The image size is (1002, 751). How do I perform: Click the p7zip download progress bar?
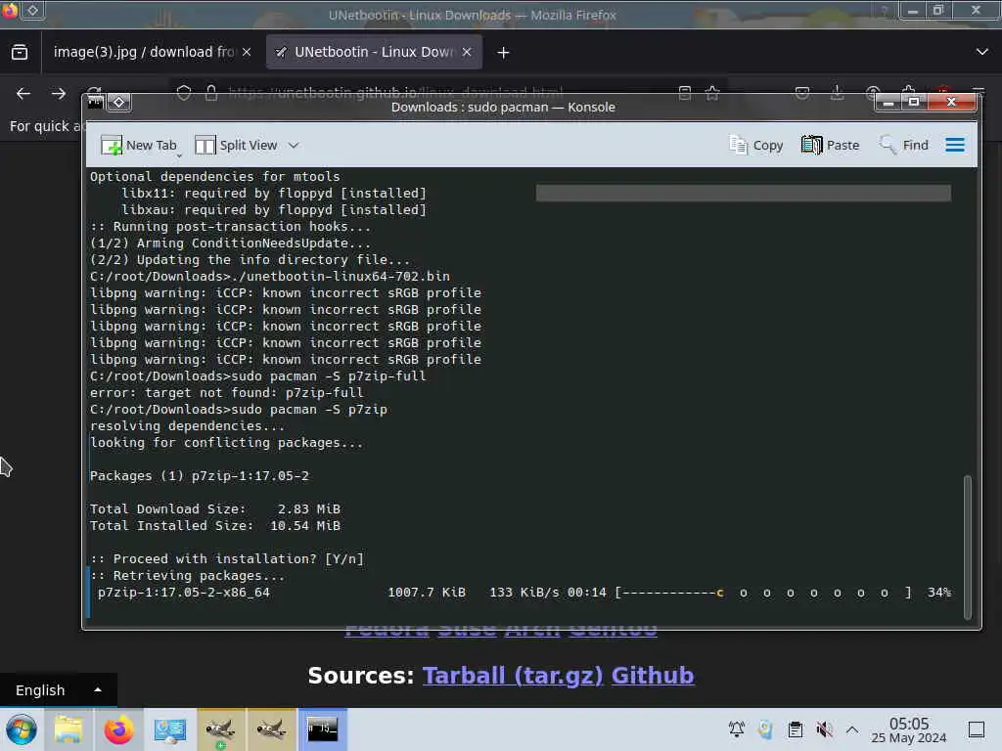tap(763, 593)
